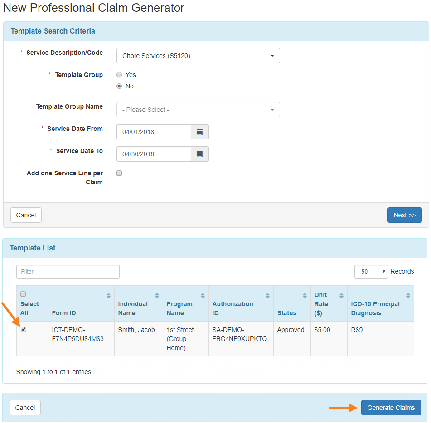431x423 pixels.
Task: Click Next to proceed
Action: [x=404, y=215]
